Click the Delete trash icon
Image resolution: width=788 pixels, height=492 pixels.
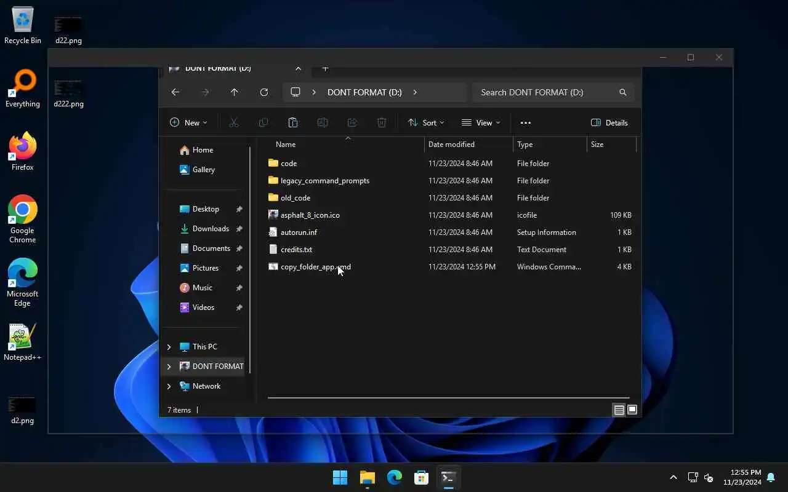[382, 122]
